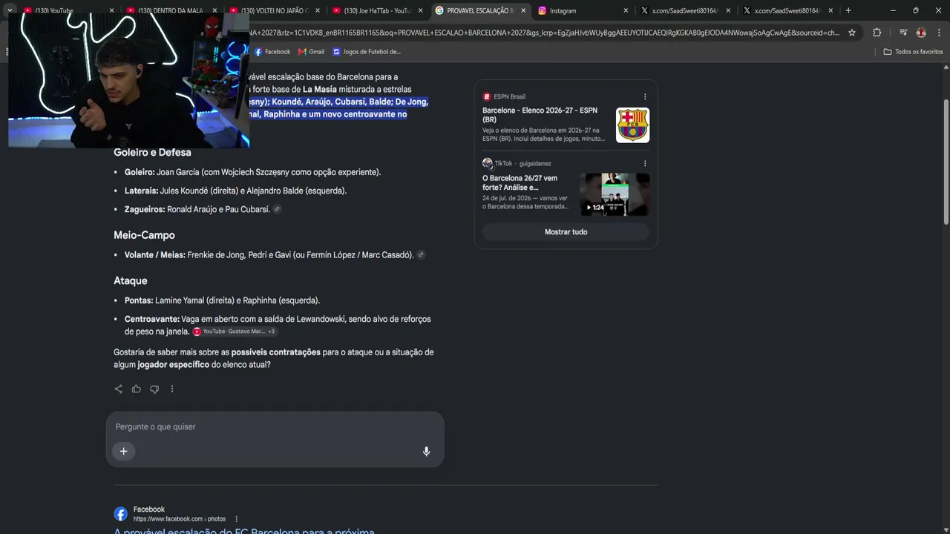
Task: Switch to the DENTRO DA MALA tab
Action: (x=170, y=10)
